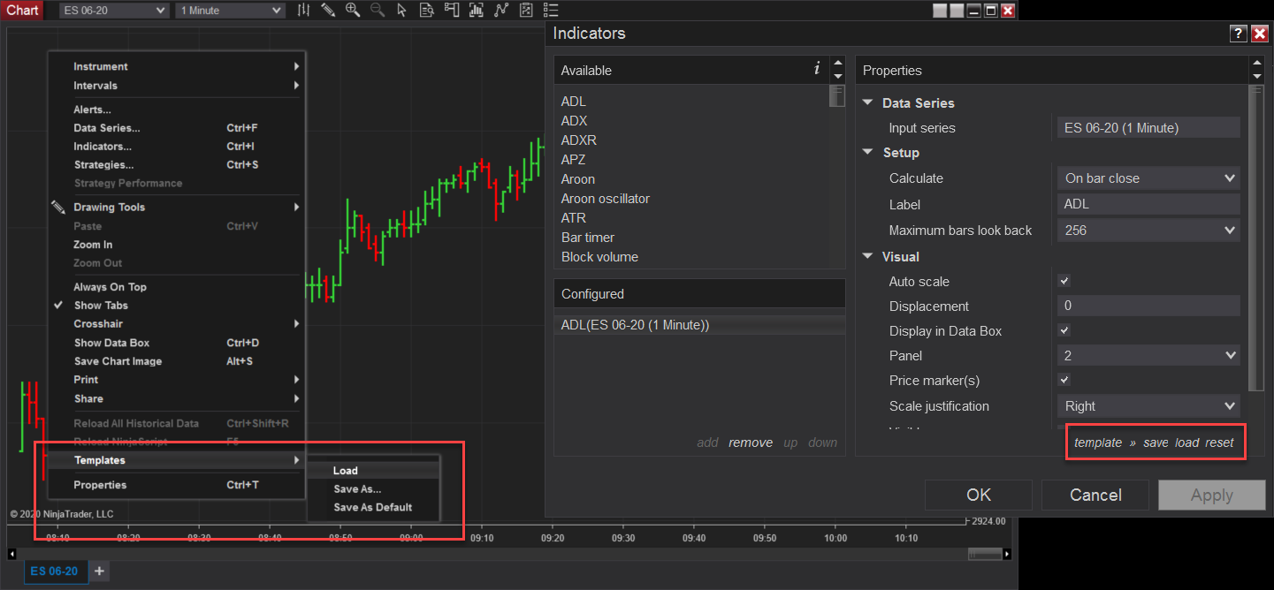Toggle the Chart Trader icon in toolbar
Image resolution: width=1274 pixels, height=590 pixels.
pyautogui.click(x=452, y=10)
